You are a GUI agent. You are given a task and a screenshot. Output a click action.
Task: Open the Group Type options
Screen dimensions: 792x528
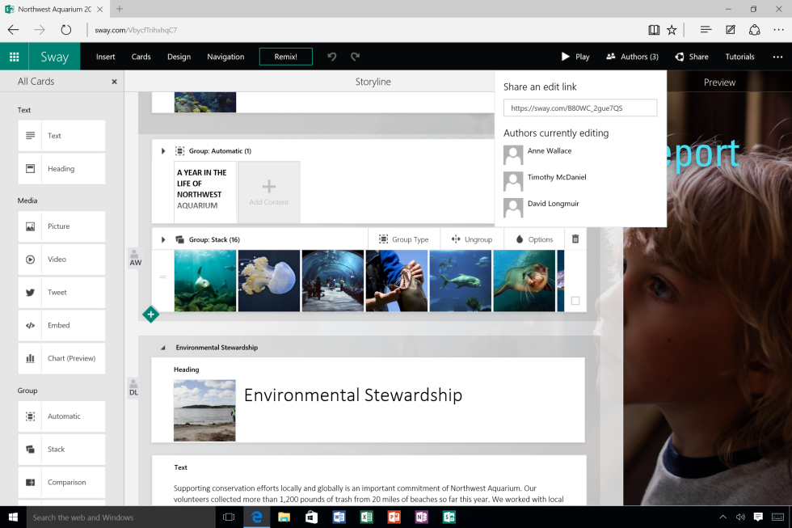pyautogui.click(x=403, y=239)
